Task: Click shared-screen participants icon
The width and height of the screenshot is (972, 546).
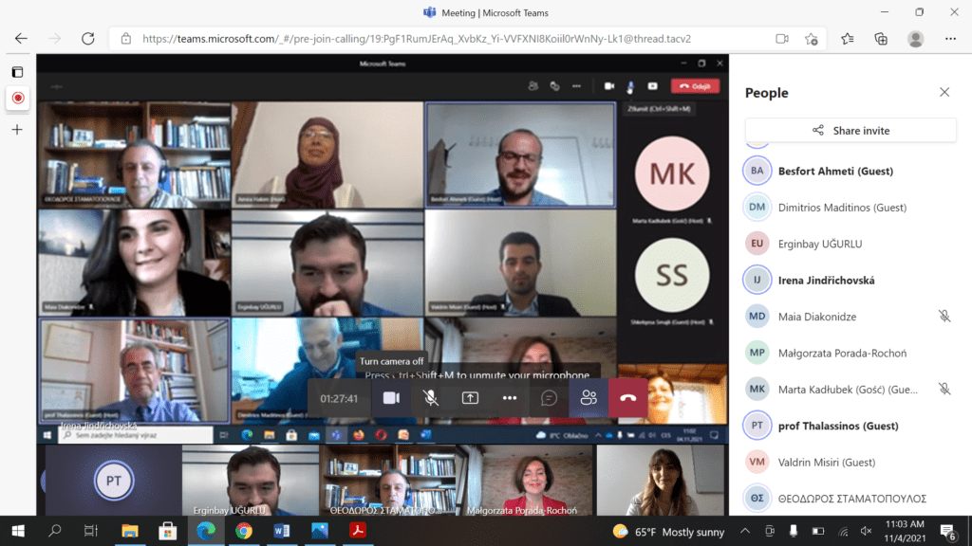Action: [x=533, y=86]
